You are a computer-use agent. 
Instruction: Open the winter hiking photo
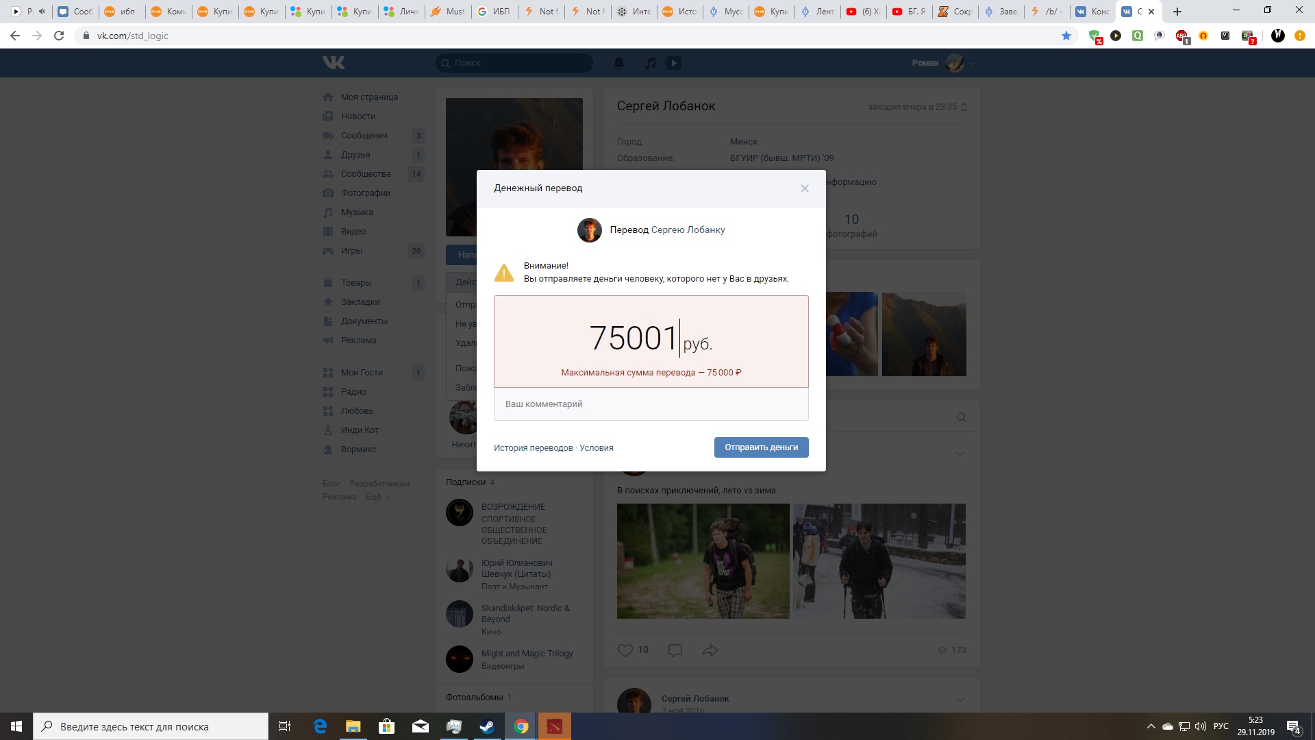coord(879,561)
